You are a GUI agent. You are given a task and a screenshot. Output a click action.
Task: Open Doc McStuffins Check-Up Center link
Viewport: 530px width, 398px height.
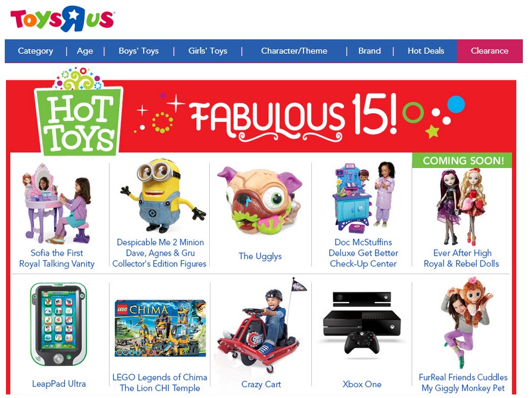363,253
